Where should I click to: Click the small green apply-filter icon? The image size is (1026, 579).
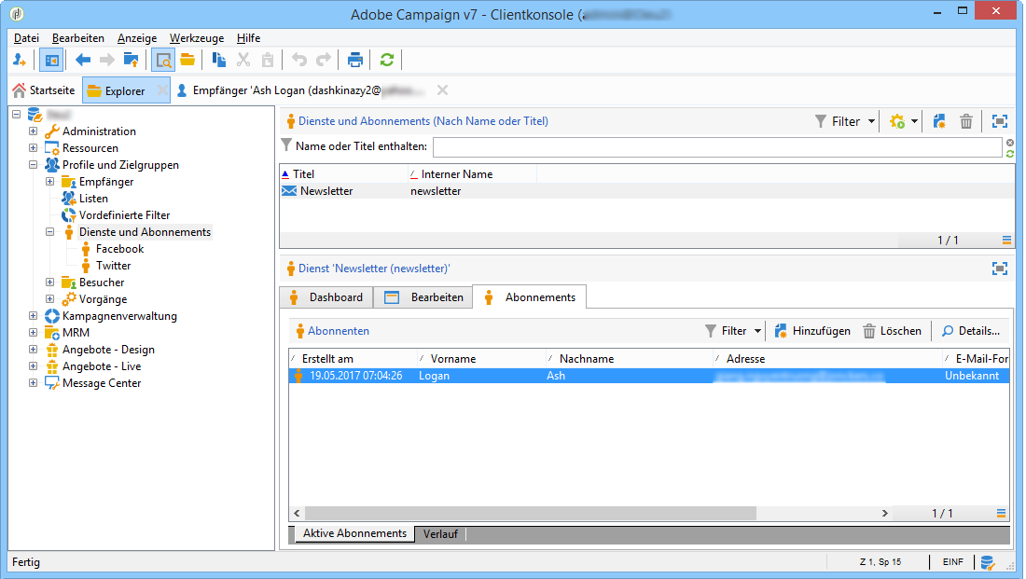(1010, 154)
